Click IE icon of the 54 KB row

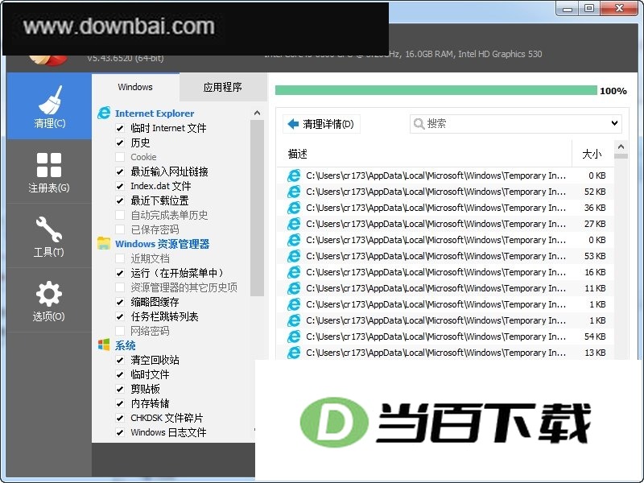pos(294,336)
